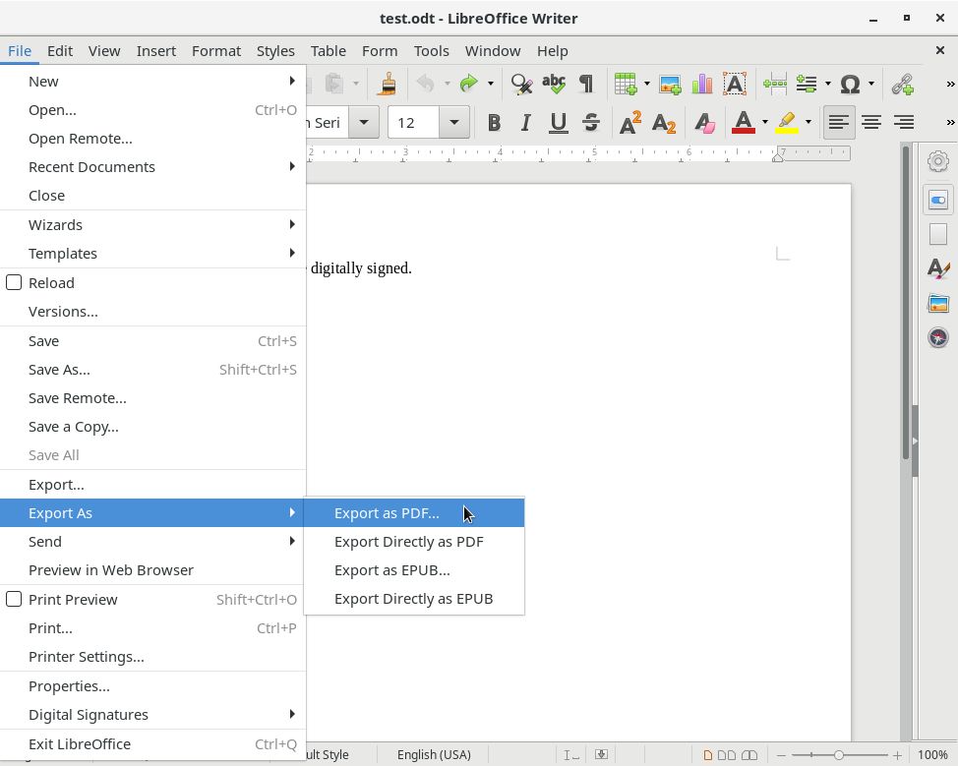Open Find and Replace
This screenshot has height=766, width=958.
520,84
